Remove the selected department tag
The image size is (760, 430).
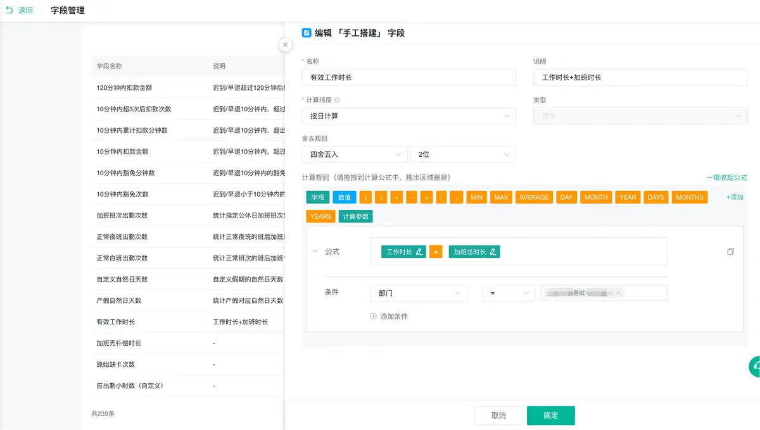[618, 293]
